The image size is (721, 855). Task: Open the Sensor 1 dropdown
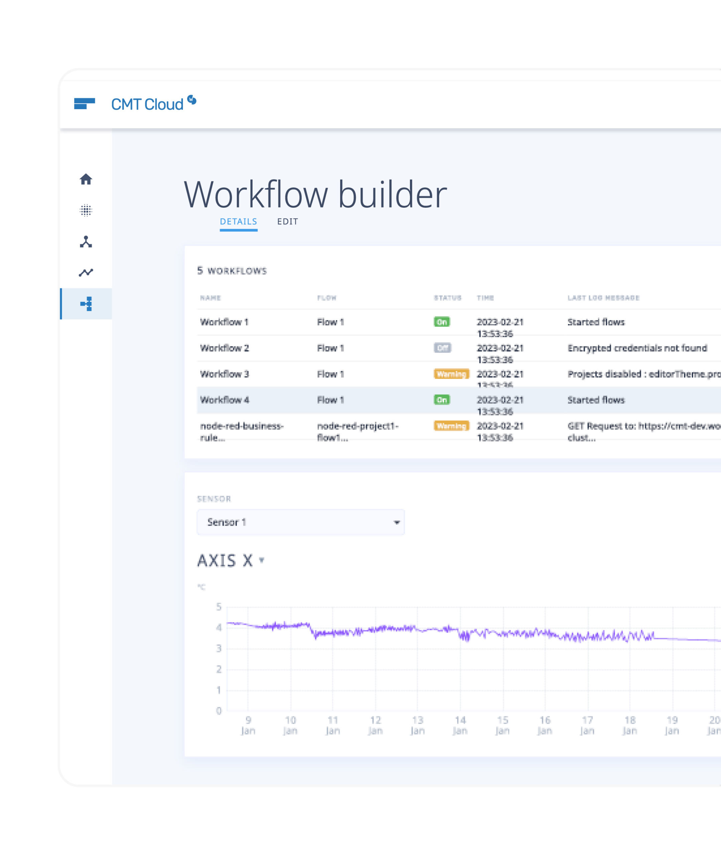[x=300, y=522]
